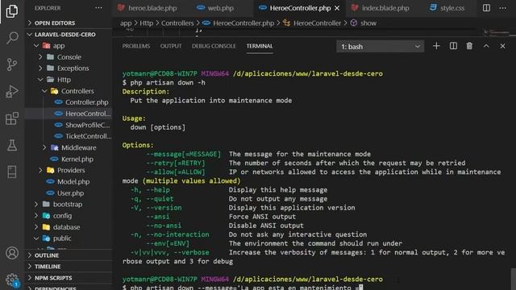Open Controller.php in the file tree
Screen dimensions: 516x290
click(69, 102)
